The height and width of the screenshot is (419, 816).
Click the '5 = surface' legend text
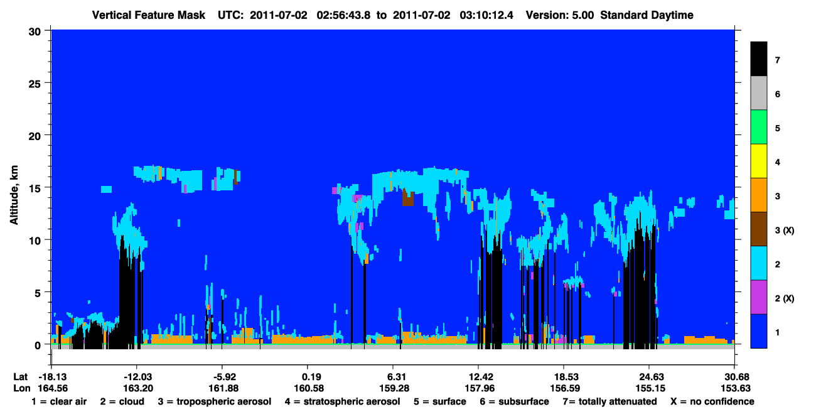click(x=440, y=401)
